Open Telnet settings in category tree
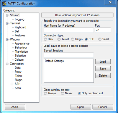Image resolution: width=118 pixels, height=113 pixels. 19,76
